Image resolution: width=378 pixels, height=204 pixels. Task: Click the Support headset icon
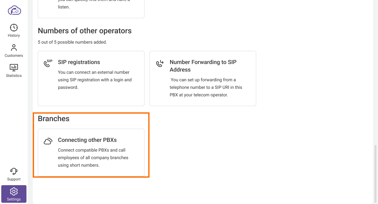(14, 171)
